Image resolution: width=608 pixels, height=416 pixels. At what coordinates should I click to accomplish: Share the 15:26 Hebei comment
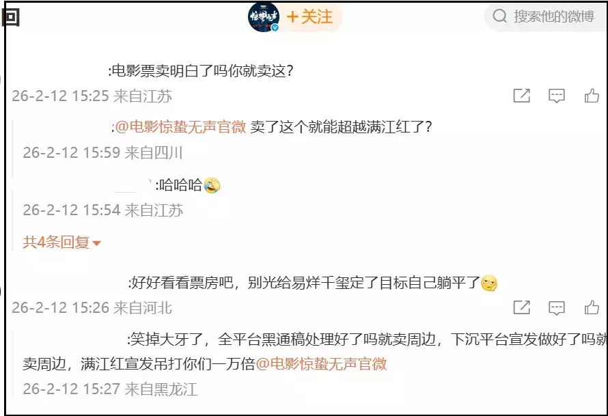point(521,307)
